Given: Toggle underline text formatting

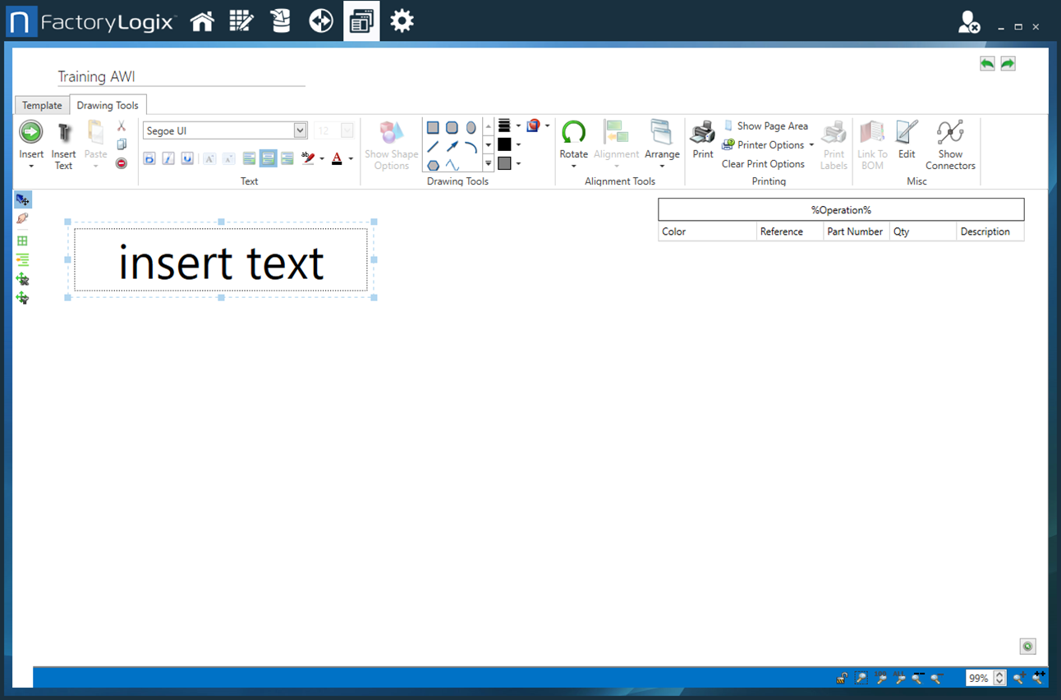Looking at the screenshot, I should [x=187, y=158].
